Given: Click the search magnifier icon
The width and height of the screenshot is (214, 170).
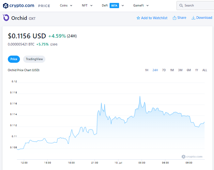Looking at the screenshot, I should point(181,6).
